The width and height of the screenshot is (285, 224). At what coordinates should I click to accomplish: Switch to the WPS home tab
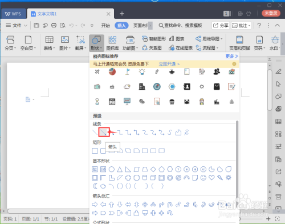13,14
